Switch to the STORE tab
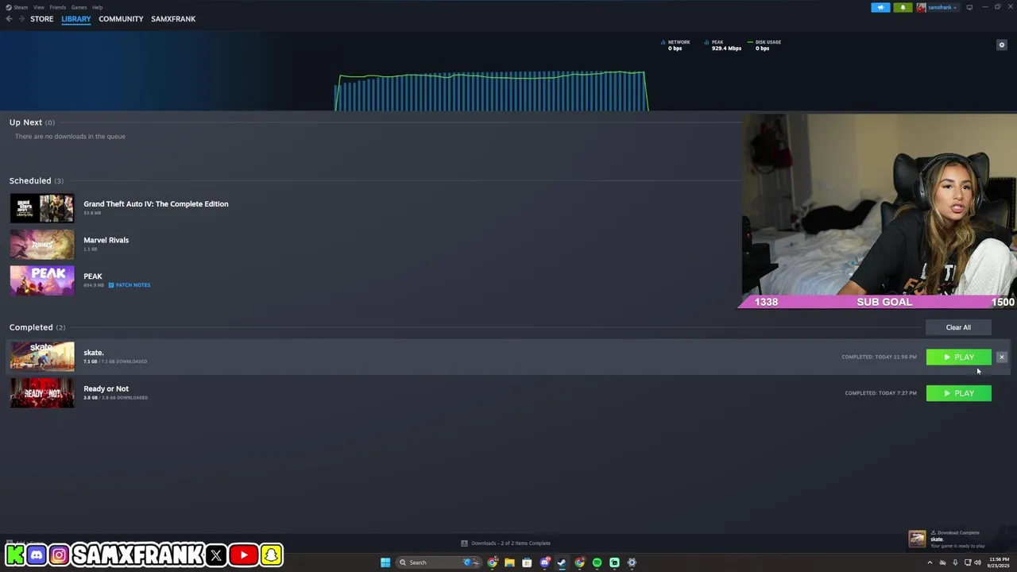Viewport: 1017px width, 572px height. click(41, 19)
